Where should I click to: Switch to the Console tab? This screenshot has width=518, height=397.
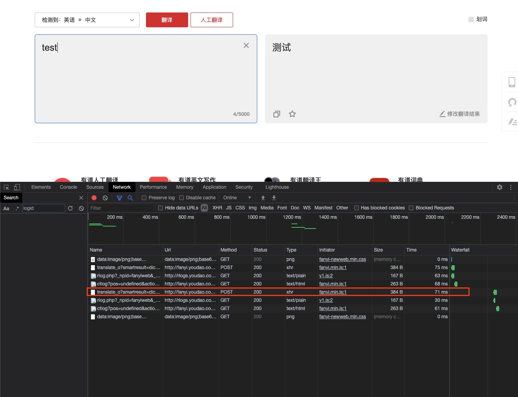tap(68, 187)
